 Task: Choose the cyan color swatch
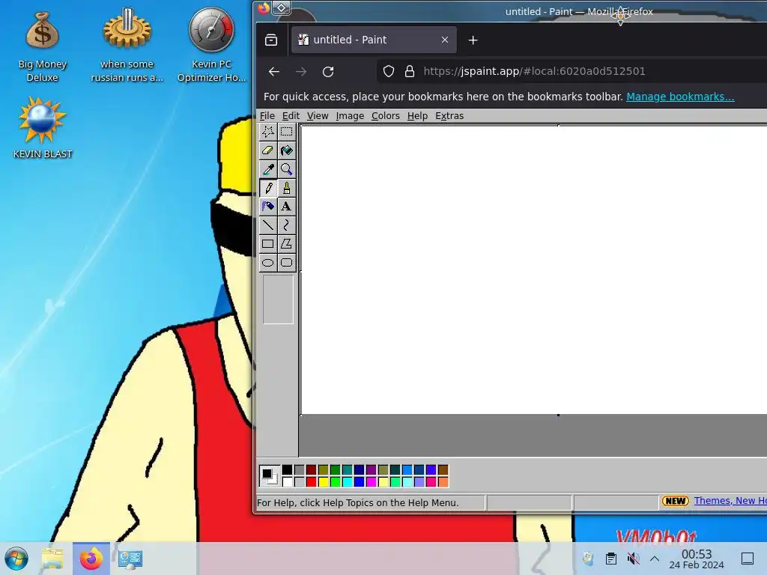click(347, 482)
